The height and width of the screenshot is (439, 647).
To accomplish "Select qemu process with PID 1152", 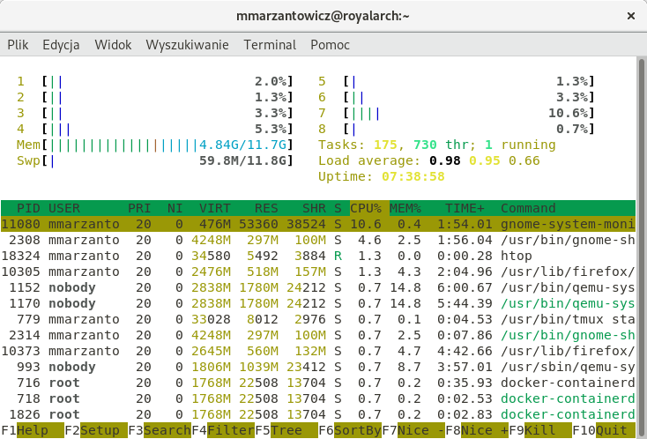I will 318,287.
